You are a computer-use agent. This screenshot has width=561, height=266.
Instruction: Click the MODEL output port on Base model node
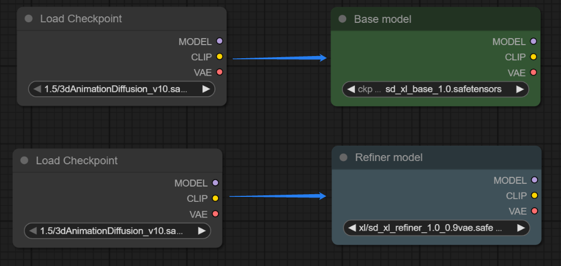(x=533, y=41)
